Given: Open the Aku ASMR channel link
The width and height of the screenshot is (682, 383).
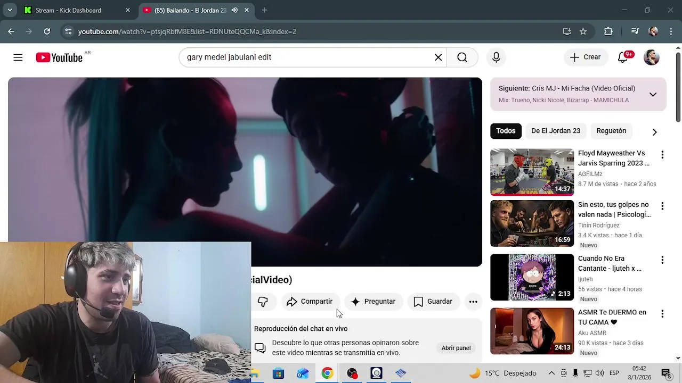Looking at the screenshot, I should click(592, 333).
